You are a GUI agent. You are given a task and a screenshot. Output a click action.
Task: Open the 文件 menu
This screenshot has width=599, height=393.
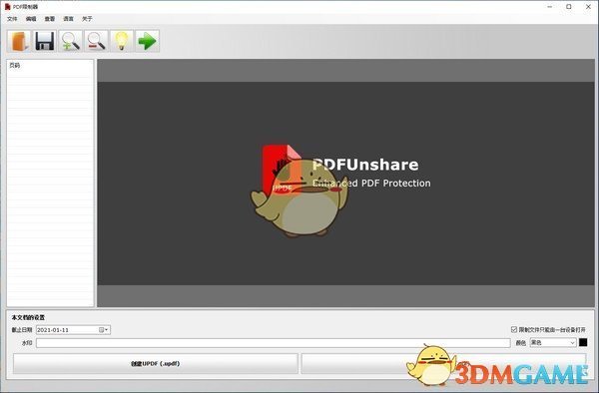click(x=12, y=19)
